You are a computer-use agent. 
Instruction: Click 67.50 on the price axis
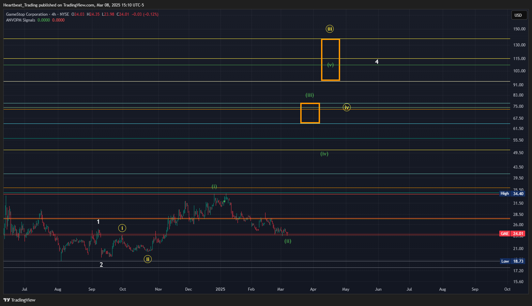click(x=518, y=118)
